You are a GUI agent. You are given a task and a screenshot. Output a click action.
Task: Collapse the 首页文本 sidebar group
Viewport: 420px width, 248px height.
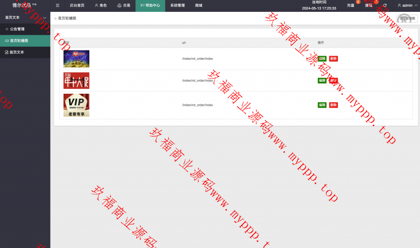tap(44, 18)
